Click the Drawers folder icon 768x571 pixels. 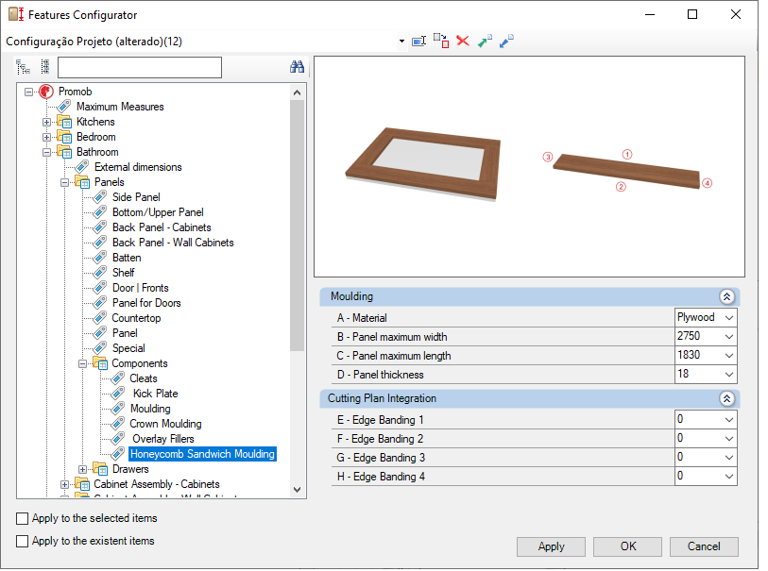tap(100, 469)
